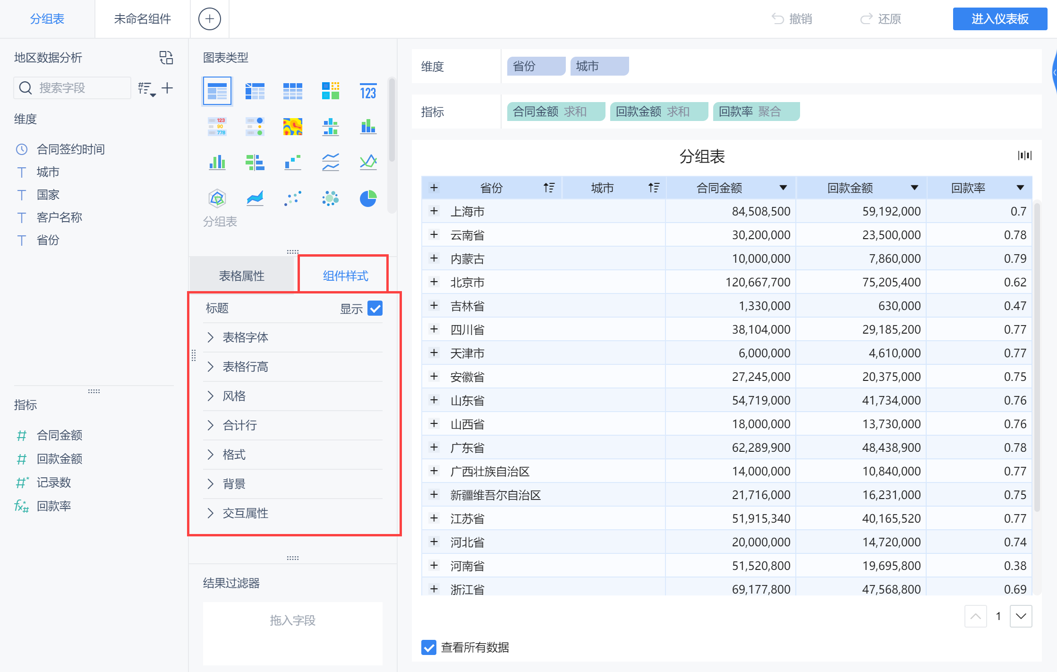Uncheck the title display checkbox
Screen dimensions: 1057x672
click(375, 309)
